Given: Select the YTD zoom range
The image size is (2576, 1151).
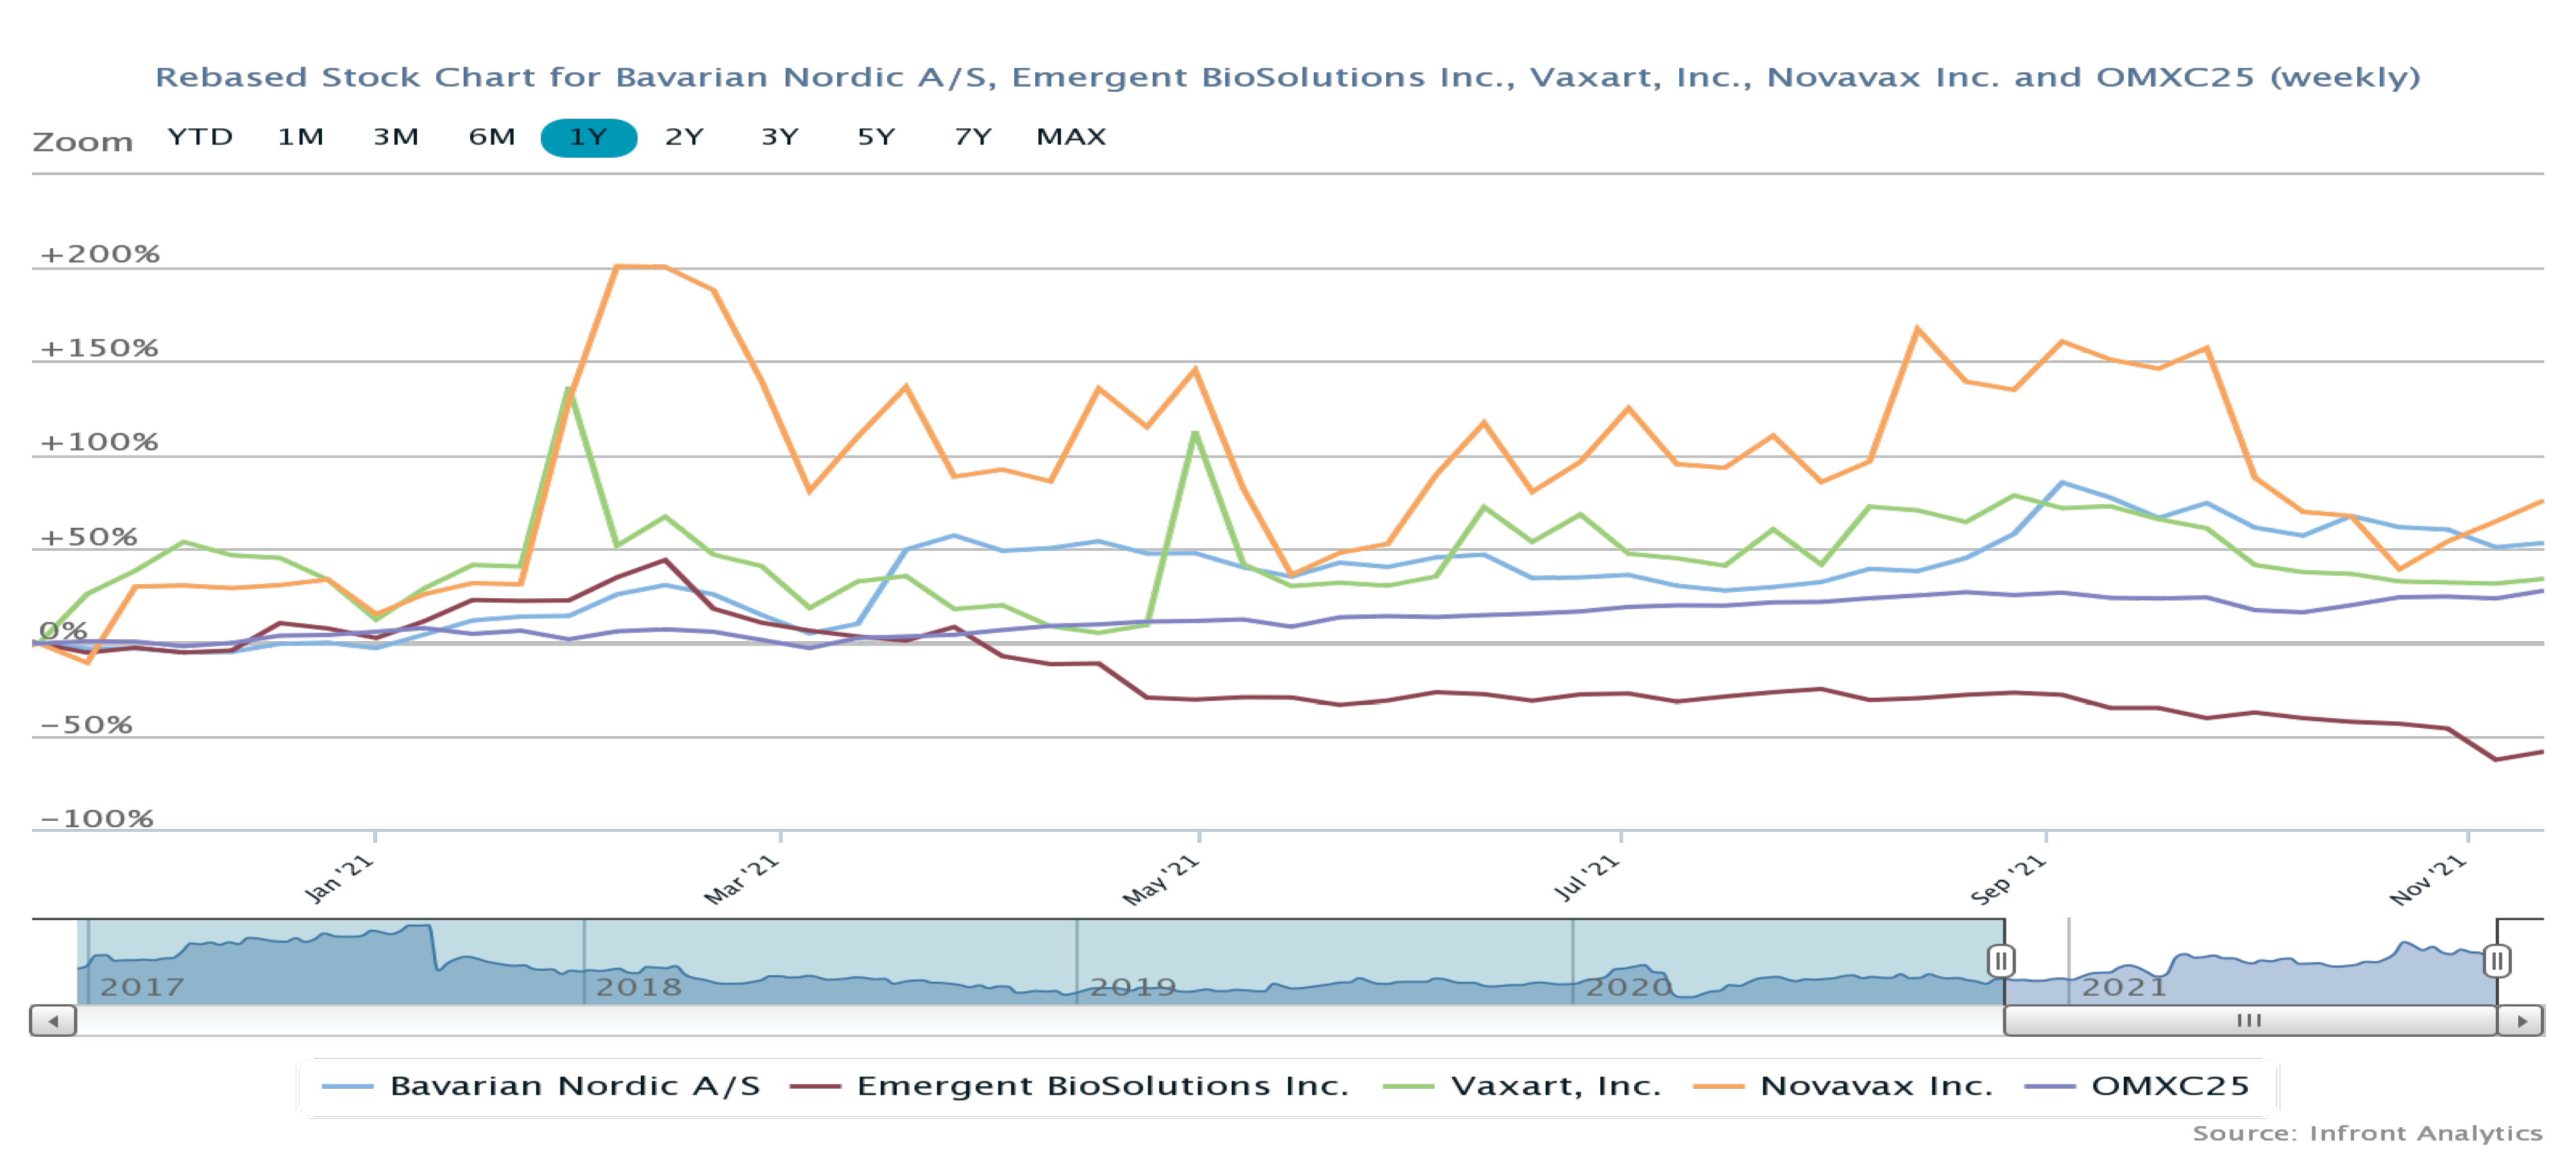Looking at the screenshot, I should pos(200,137).
